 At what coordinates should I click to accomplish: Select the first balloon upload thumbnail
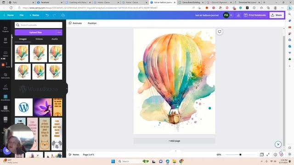click(22, 54)
